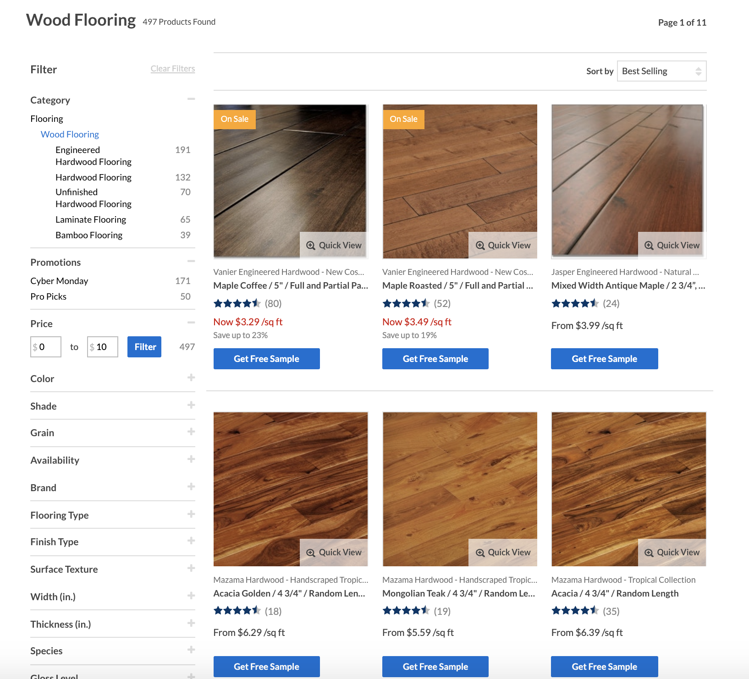The width and height of the screenshot is (749, 679).
Task: Open Quick View for Maple Roasted flooring
Action: 503,245
